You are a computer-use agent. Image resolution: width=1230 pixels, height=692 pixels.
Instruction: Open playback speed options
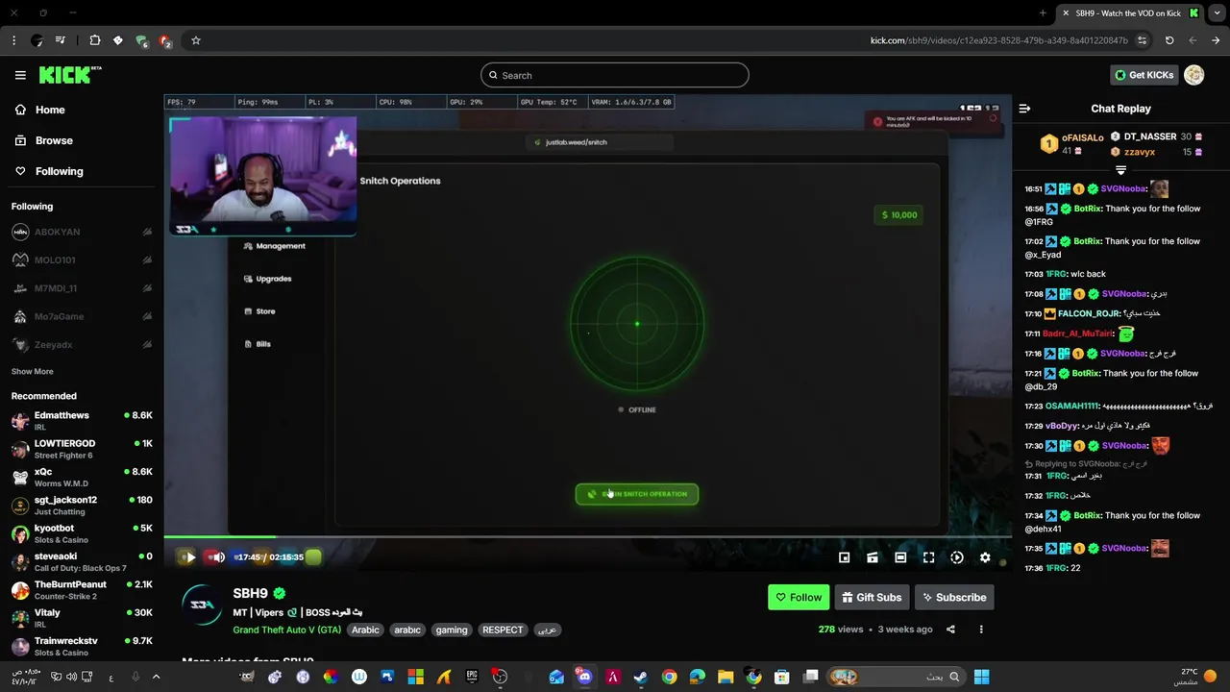coord(957,557)
